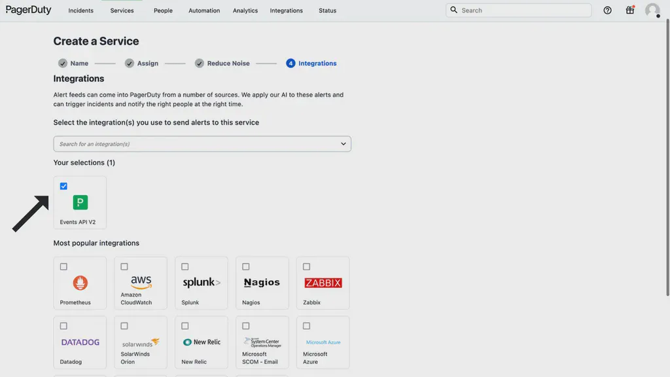Screen dimensions: 670x377
Task: Click the Nagios integration logo
Action: pyautogui.click(x=262, y=282)
